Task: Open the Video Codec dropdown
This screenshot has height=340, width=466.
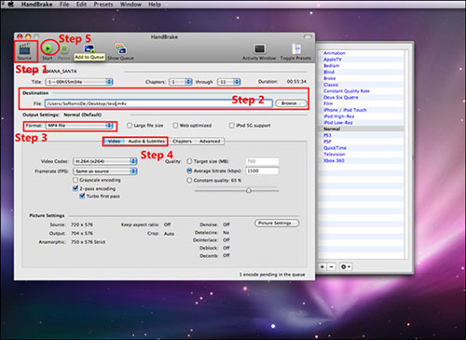Action: [x=105, y=161]
